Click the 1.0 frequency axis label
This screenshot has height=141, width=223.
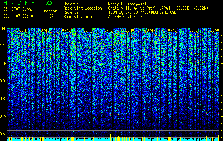pos(3,63)
